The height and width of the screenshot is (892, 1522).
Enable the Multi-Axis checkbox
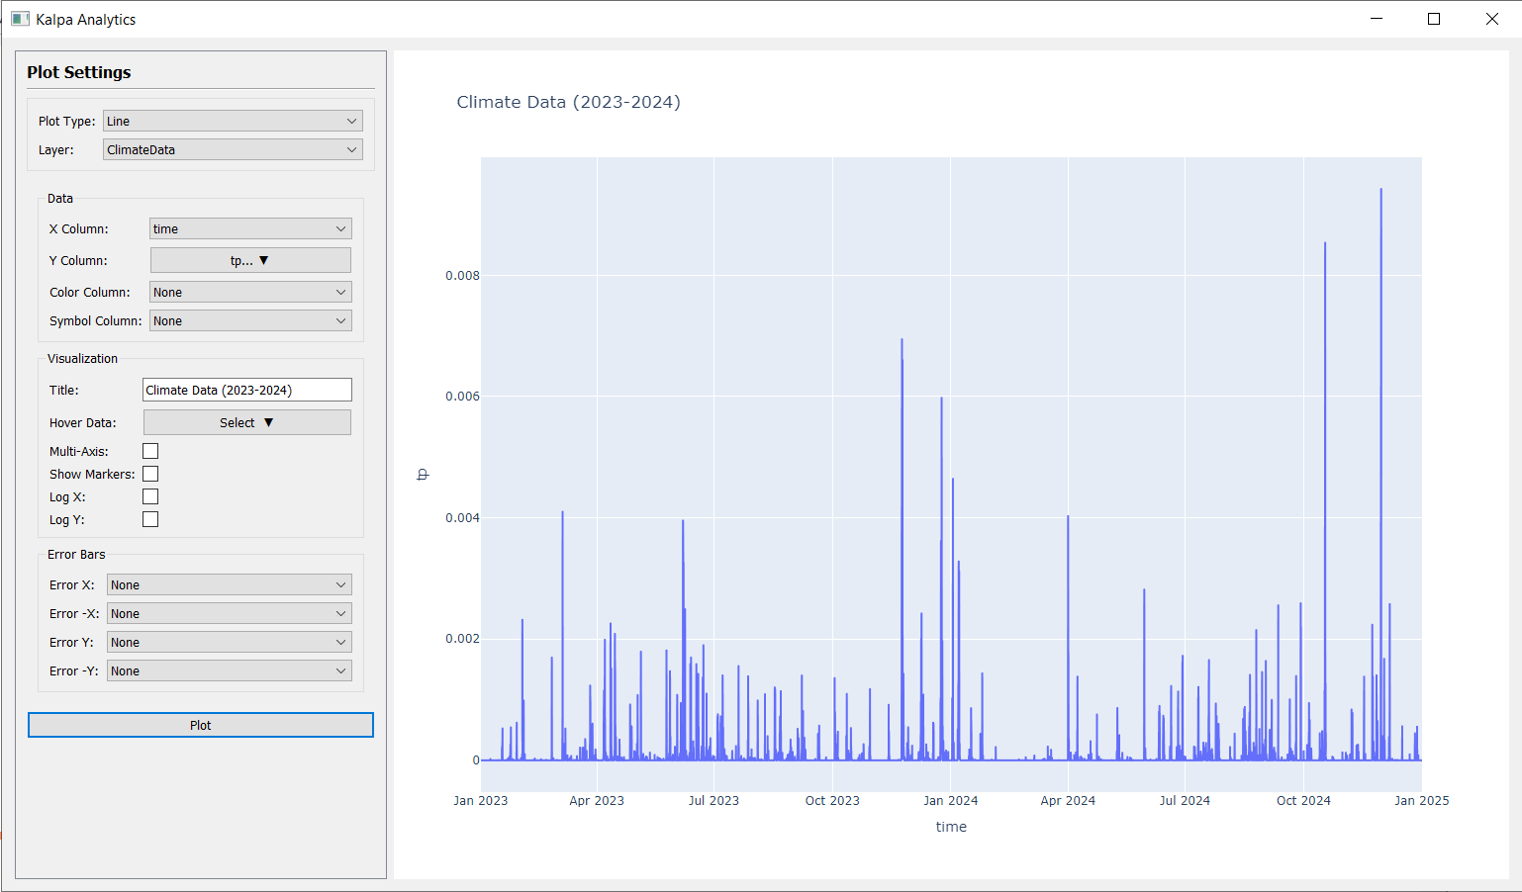(150, 451)
